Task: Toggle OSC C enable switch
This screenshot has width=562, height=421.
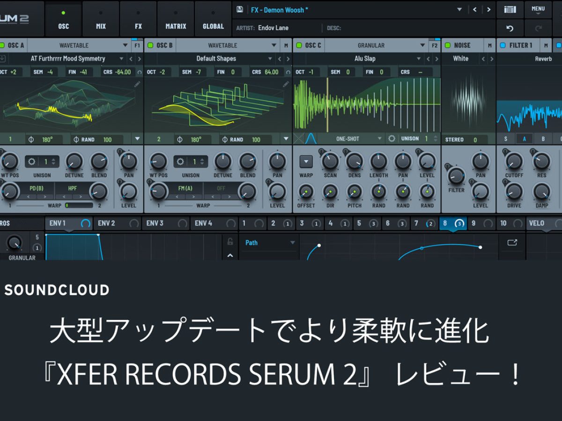Action: (299, 45)
